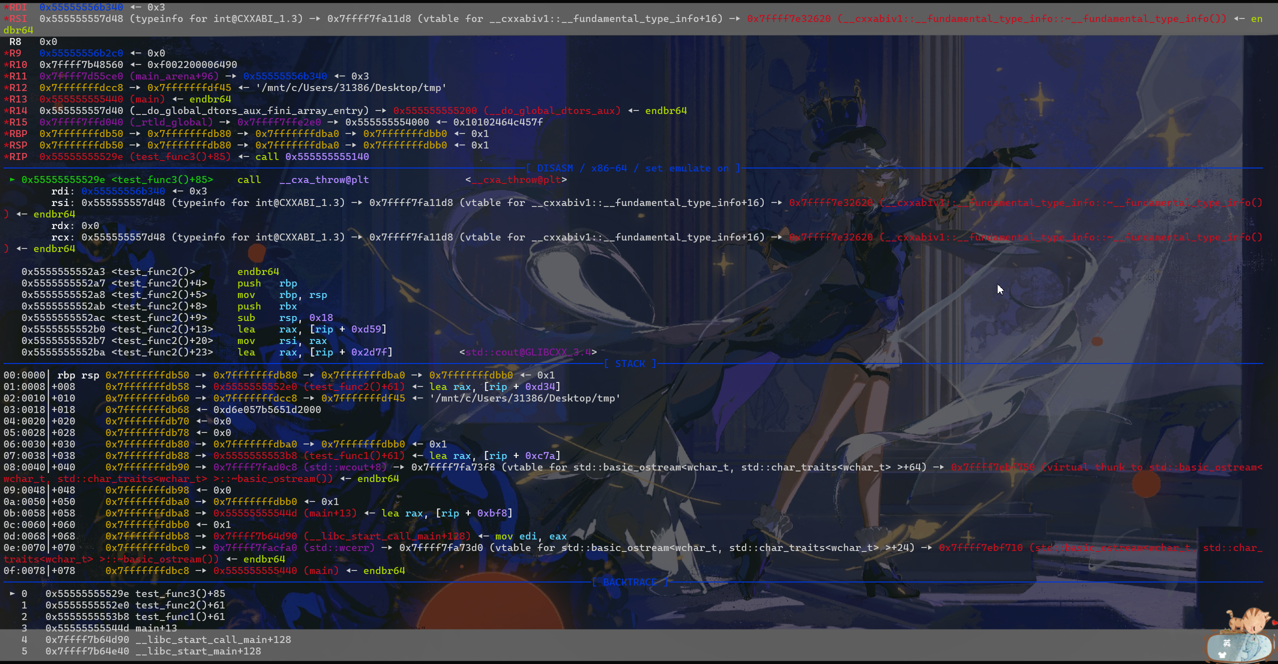The width and height of the screenshot is (1278, 664).
Task: Click the test_func2() endbr64 line
Action: 150,271
